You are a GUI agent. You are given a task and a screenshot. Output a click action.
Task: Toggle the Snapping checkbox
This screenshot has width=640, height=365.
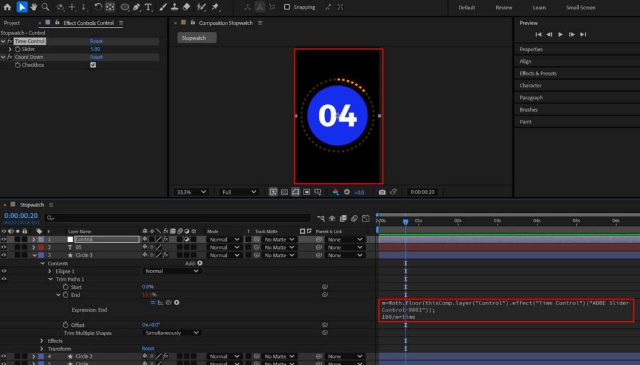[x=287, y=7]
